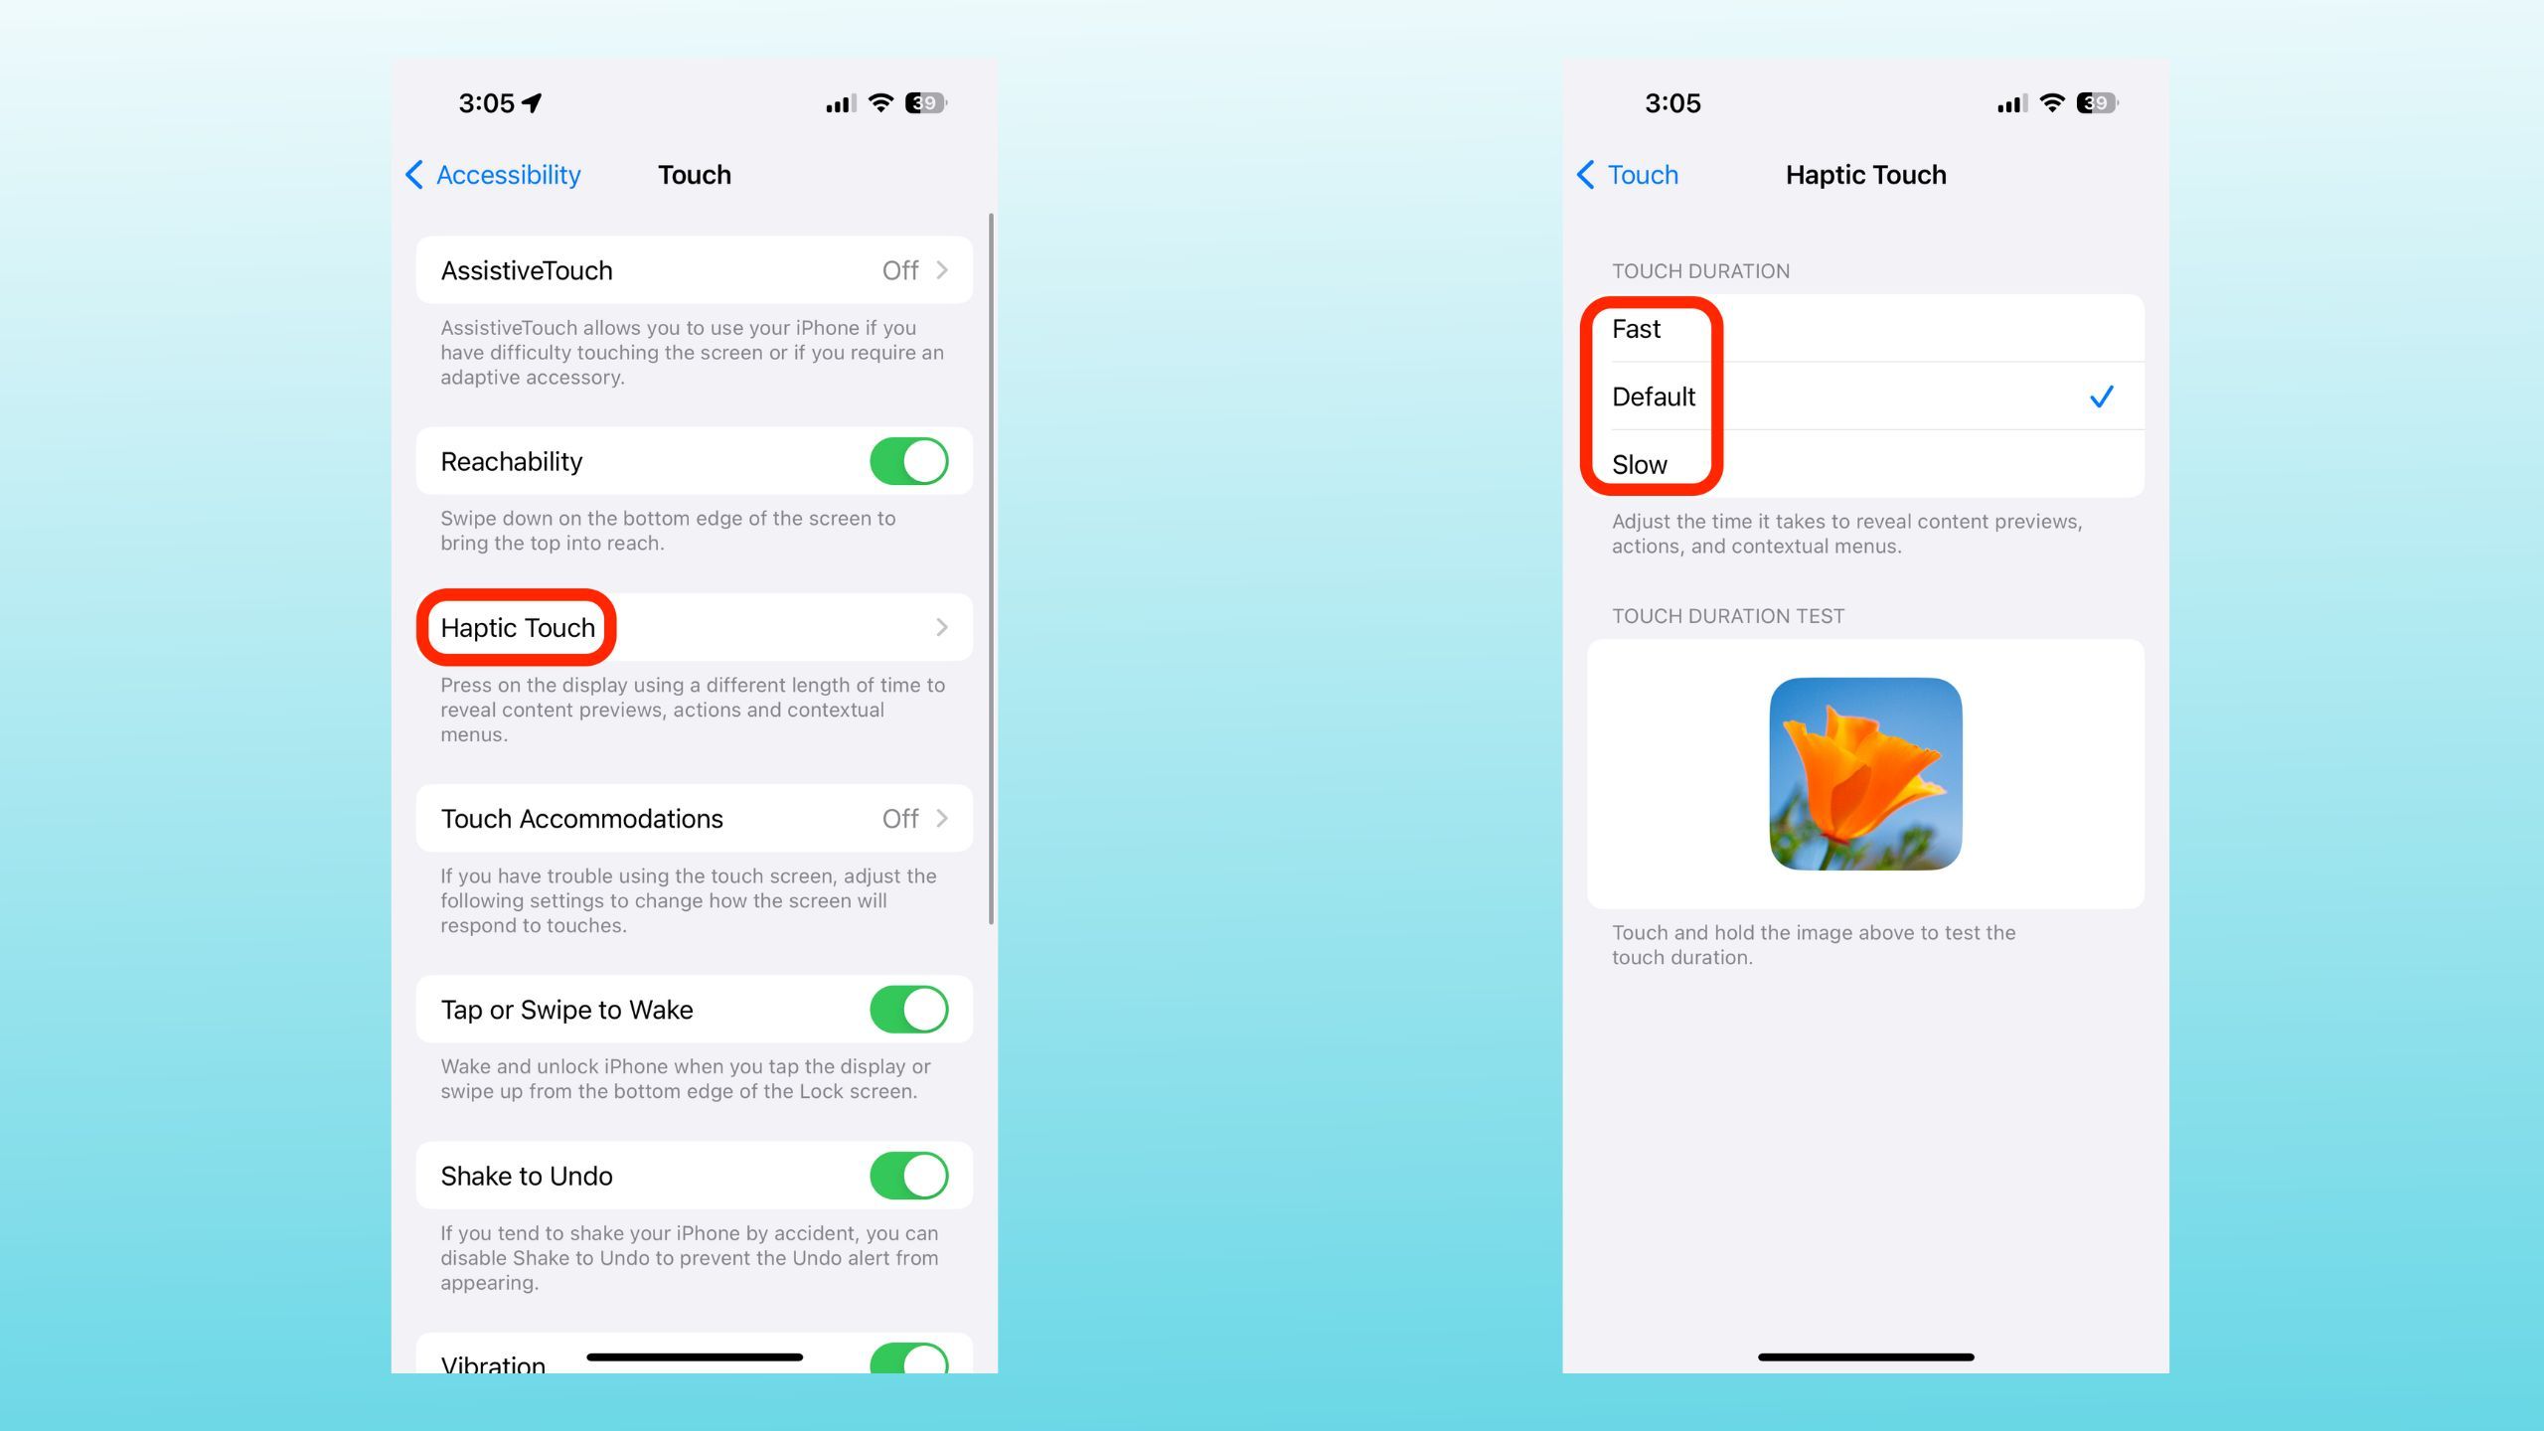The image size is (2544, 1431).
Task: Navigate back to Accessibility settings
Action: click(x=493, y=173)
